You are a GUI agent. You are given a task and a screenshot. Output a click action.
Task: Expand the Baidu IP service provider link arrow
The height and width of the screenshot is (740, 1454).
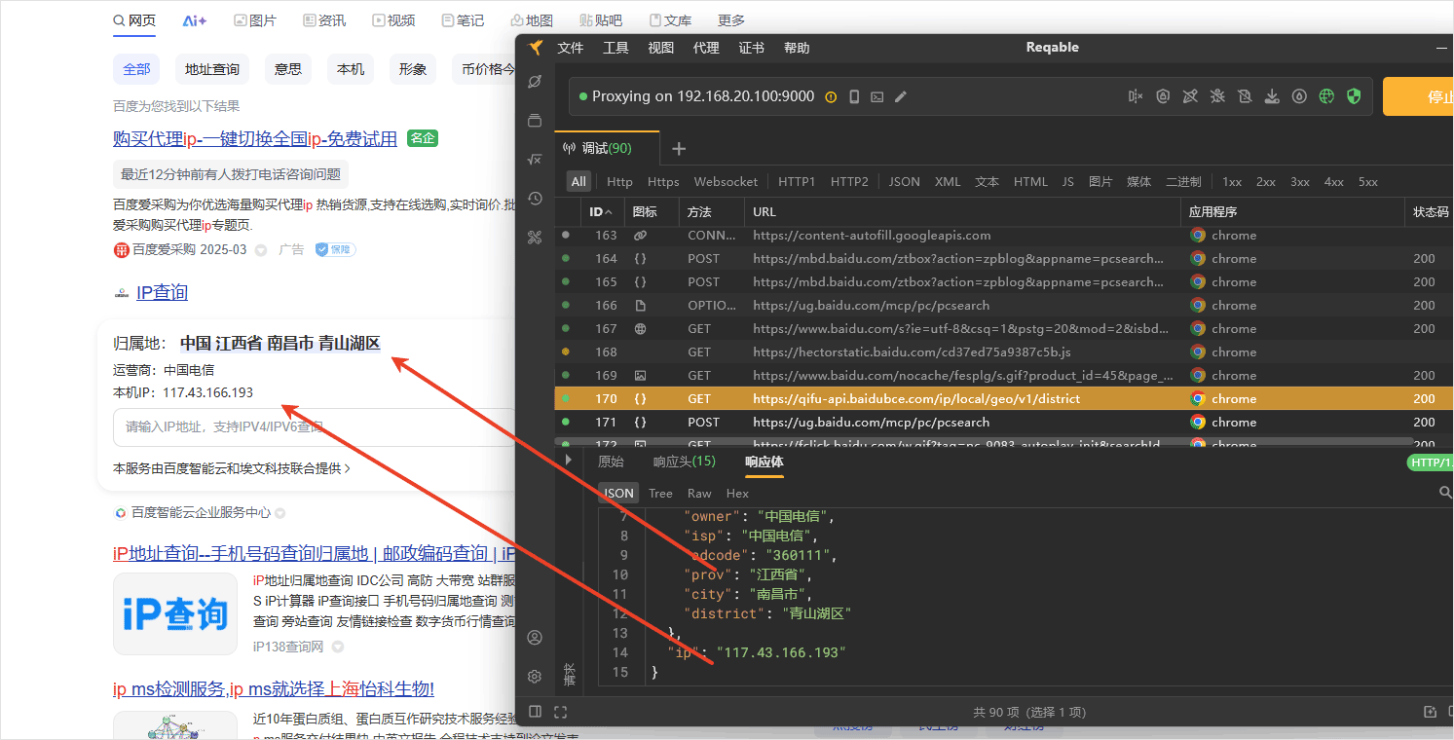tap(348, 468)
